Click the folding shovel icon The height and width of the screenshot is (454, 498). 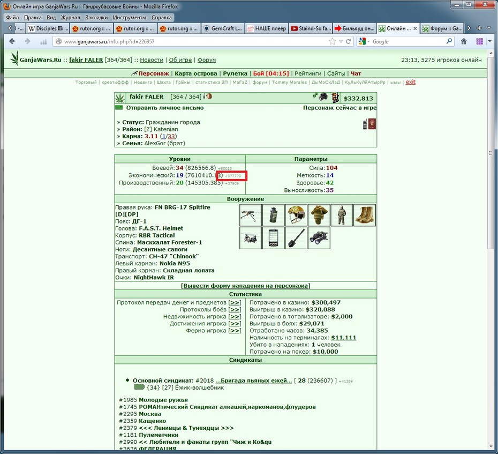pos(296,238)
